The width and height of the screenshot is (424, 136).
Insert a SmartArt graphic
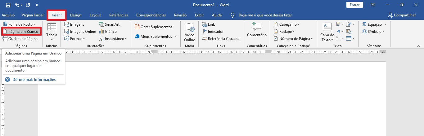tap(109, 24)
